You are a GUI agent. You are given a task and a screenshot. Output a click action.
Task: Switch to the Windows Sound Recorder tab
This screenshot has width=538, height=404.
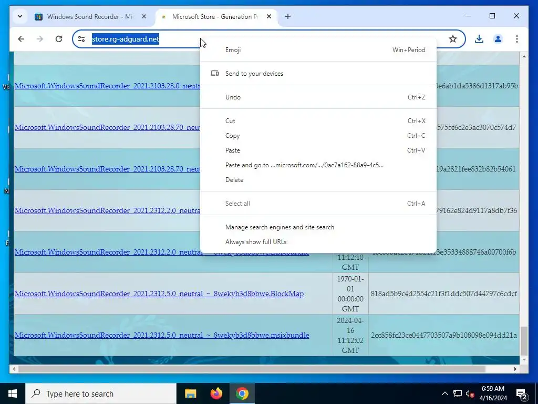(90, 16)
